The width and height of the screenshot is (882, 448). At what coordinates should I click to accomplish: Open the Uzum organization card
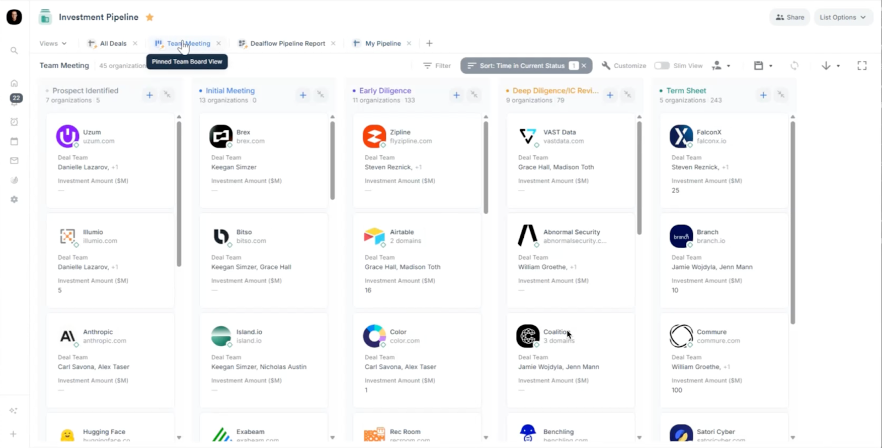(110, 161)
